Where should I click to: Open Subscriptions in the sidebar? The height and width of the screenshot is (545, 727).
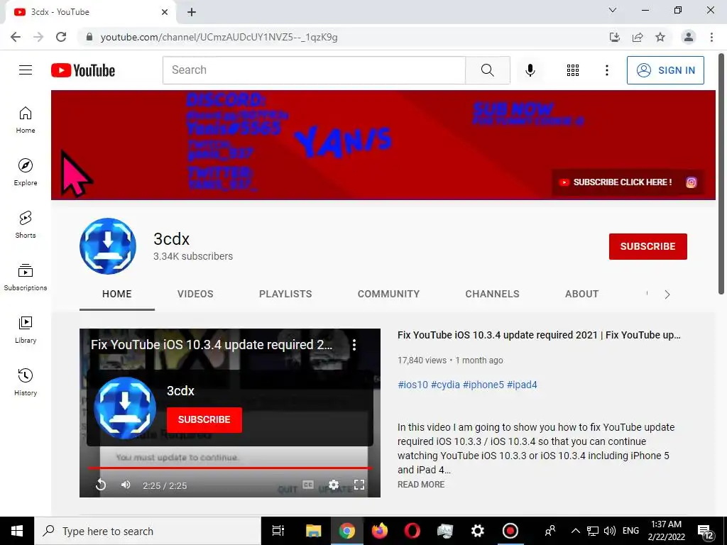coord(26,277)
